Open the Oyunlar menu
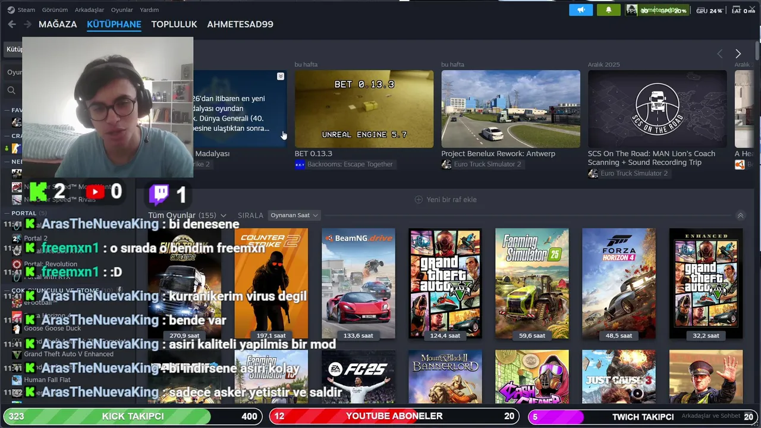The image size is (761, 428). [x=122, y=10]
